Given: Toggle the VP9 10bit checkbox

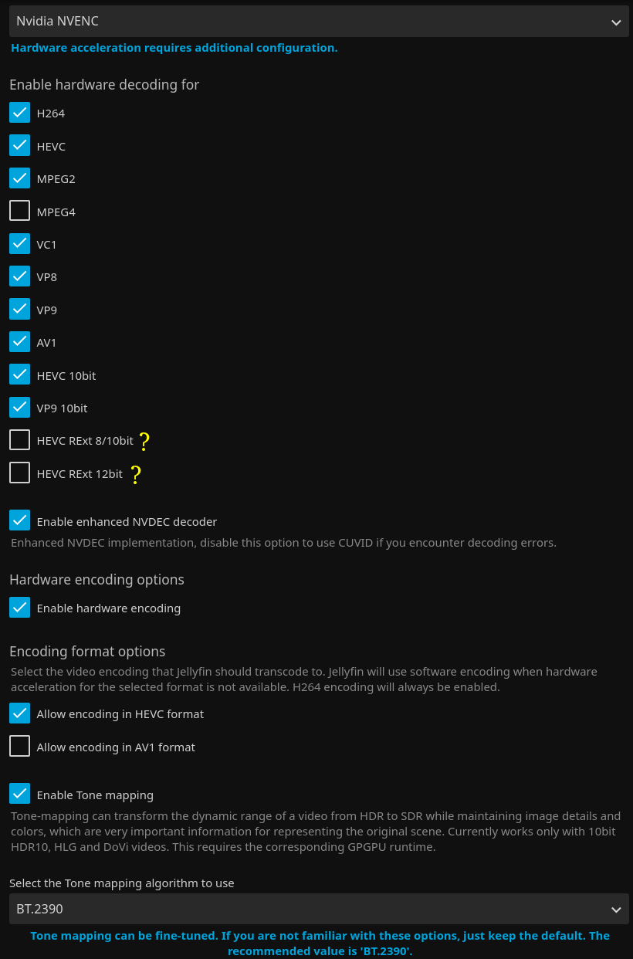Looking at the screenshot, I should click(20, 408).
